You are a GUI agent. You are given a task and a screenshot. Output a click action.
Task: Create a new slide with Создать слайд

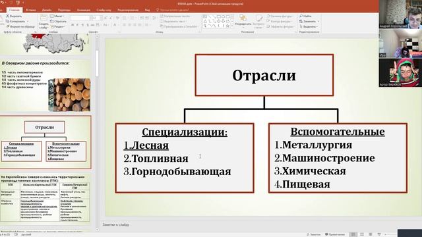pyautogui.click(x=44, y=22)
